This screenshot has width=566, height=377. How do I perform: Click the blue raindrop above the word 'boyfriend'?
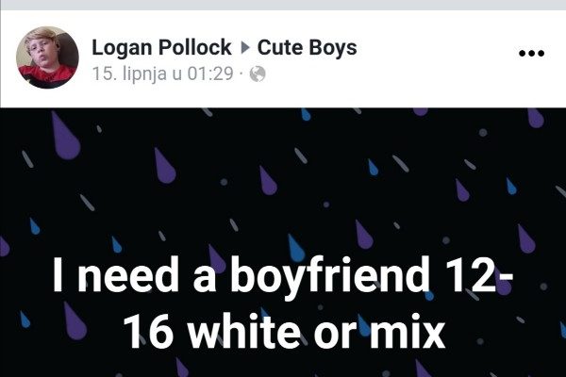coord(296,248)
